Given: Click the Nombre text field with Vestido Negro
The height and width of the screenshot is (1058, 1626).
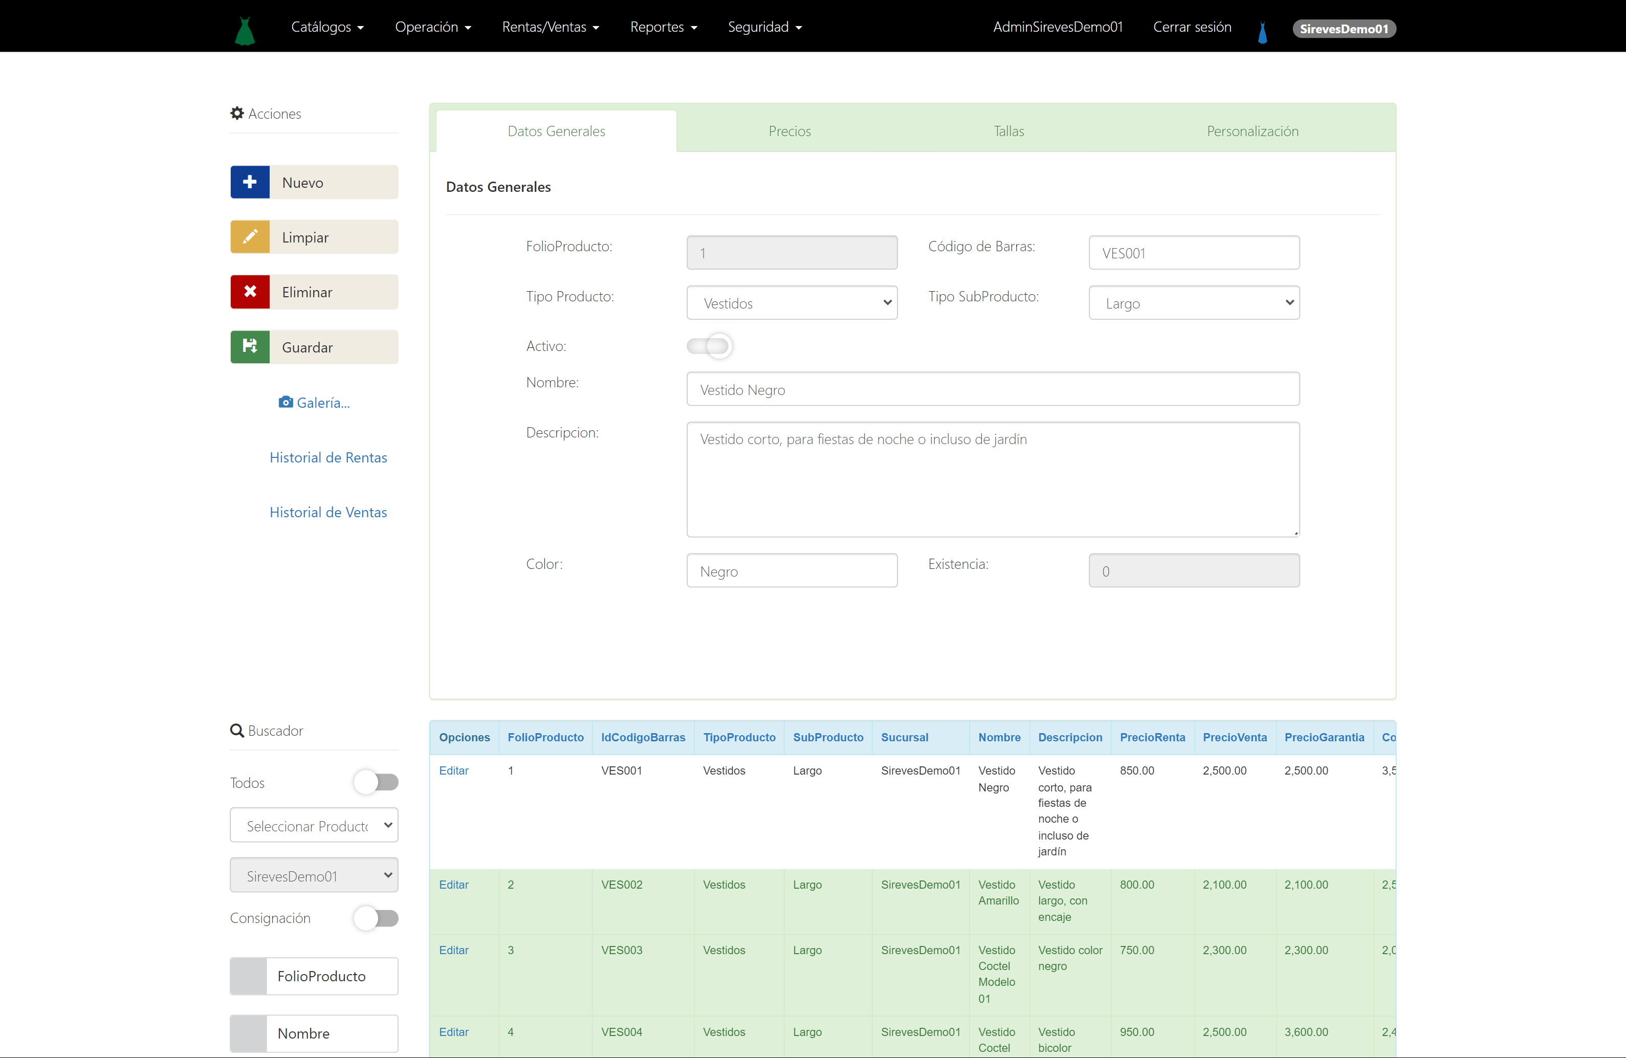Looking at the screenshot, I should coord(993,389).
